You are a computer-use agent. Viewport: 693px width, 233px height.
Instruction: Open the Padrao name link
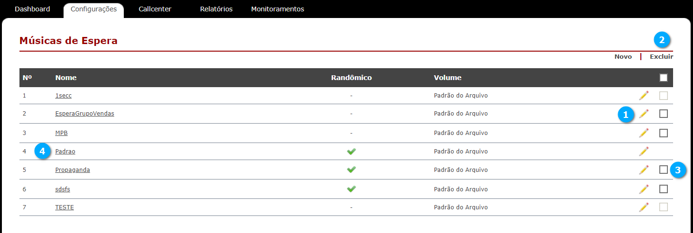tap(65, 152)
